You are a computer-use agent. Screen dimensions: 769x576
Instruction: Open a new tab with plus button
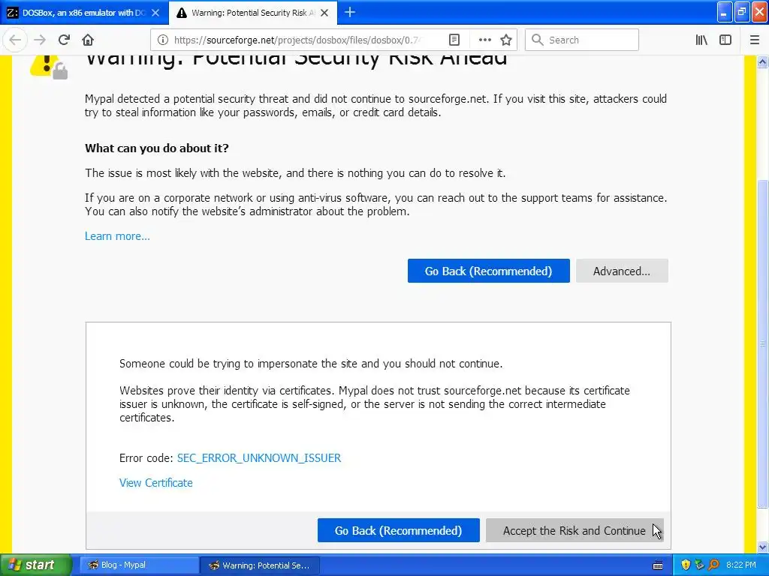(x=350, y=12)
